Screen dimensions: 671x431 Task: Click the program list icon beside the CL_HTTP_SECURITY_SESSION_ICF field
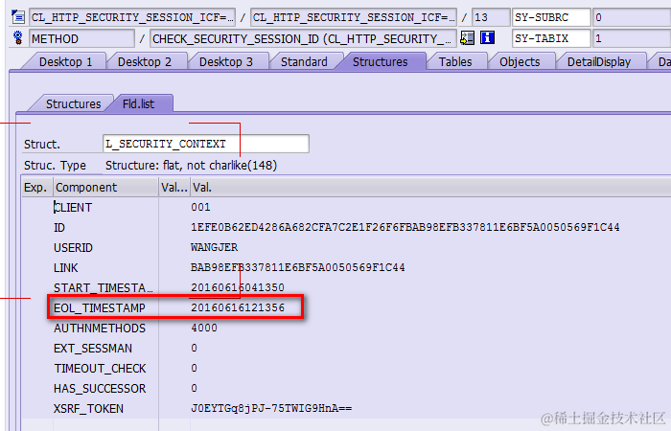18,17
